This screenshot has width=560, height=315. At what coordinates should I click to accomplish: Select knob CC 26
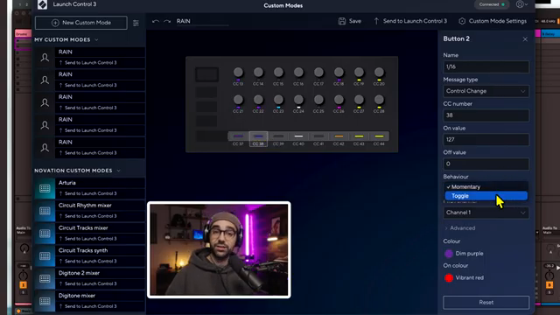tap(339, 100)
